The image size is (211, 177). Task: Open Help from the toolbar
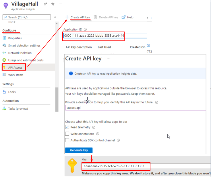(x=130, y=17)
